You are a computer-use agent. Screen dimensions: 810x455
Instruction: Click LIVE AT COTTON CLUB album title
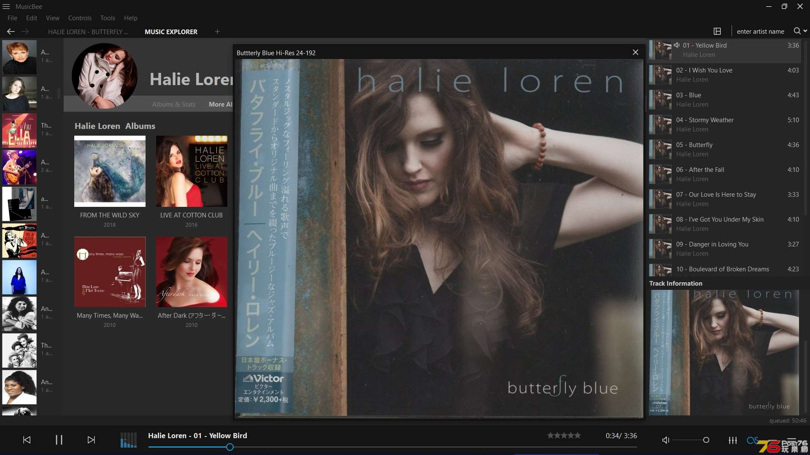tap(192, 215)
